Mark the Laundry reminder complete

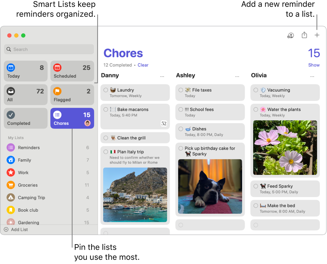105,90
